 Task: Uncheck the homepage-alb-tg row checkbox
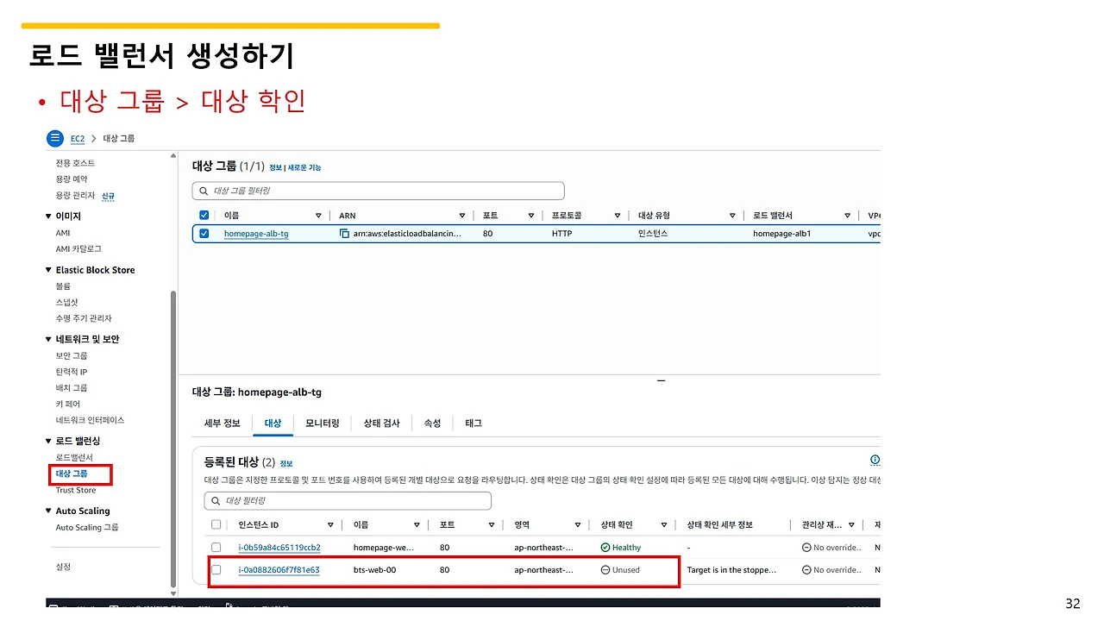coord(204,234)
